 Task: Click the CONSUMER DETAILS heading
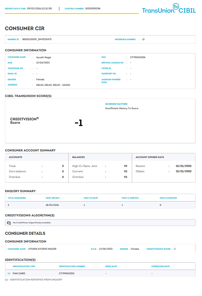click(x=25, y=234)
